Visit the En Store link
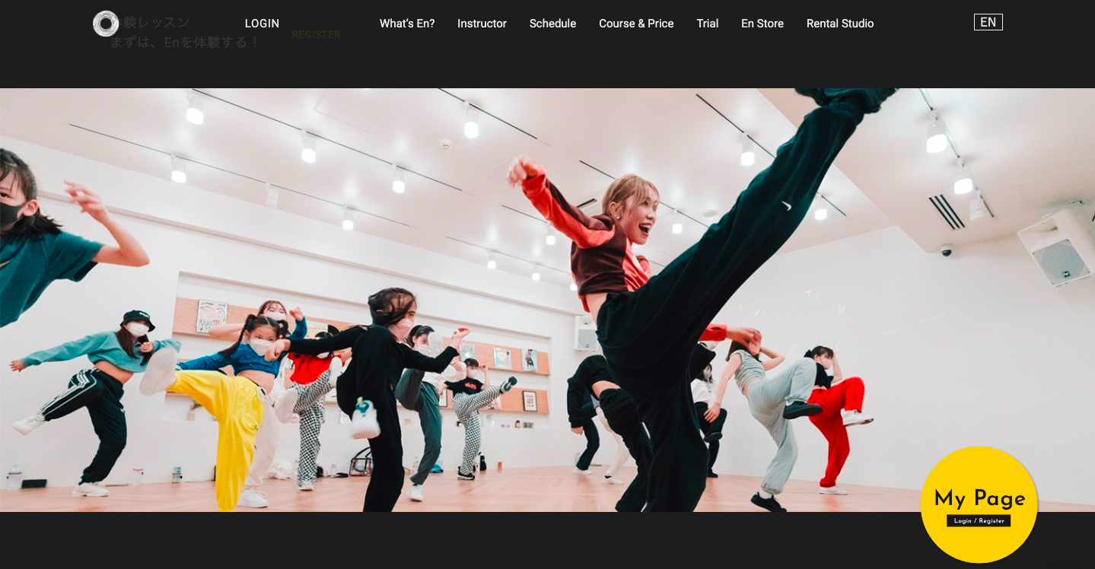The height and width of the screenshot is (569, 1095). (x=762, y=24)
